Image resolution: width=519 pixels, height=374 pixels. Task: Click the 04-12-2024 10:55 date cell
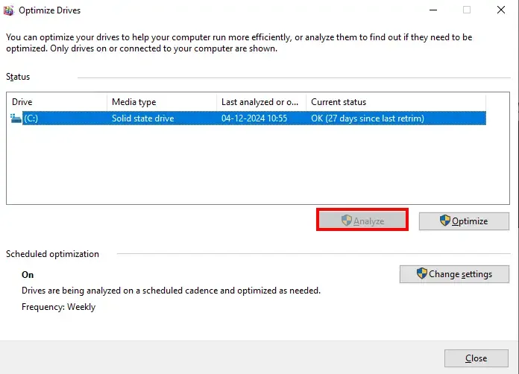254,118
